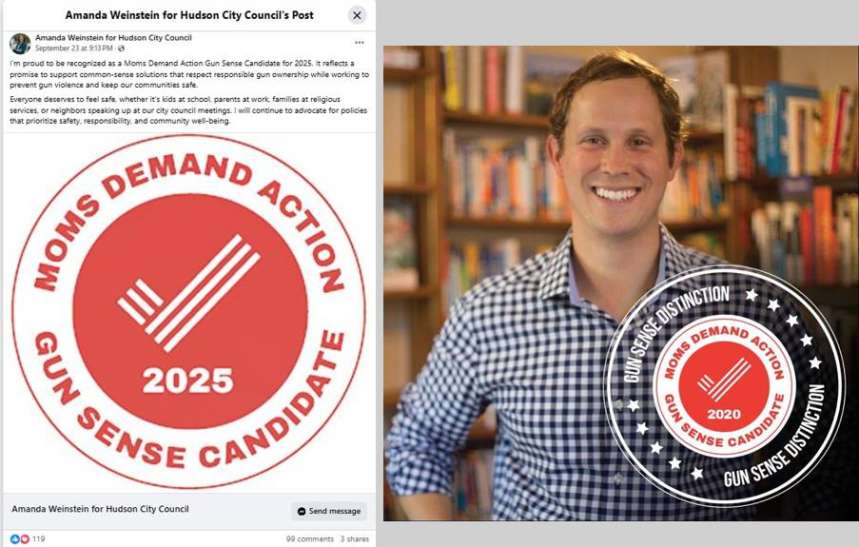Open the Moms Demand Action 2025 post image
This screenshot has width=859, height=547.
coord(189,312)
